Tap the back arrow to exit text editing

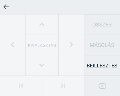pos(6,7)
